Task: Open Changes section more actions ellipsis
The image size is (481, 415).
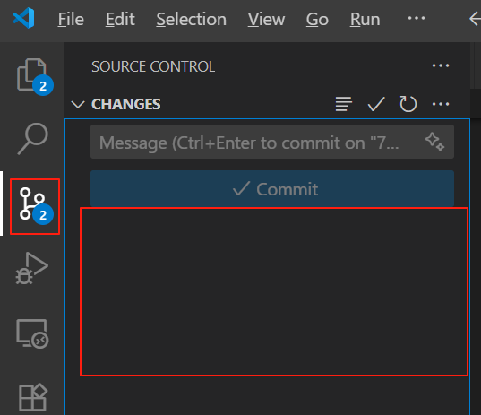Action: pyautogui.click(x=441, y=104)
